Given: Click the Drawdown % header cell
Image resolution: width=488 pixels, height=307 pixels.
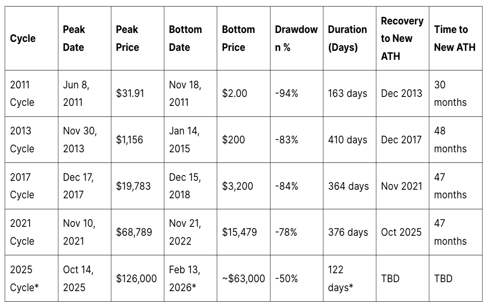Looking at the screenshot, I should click(296, 38).
